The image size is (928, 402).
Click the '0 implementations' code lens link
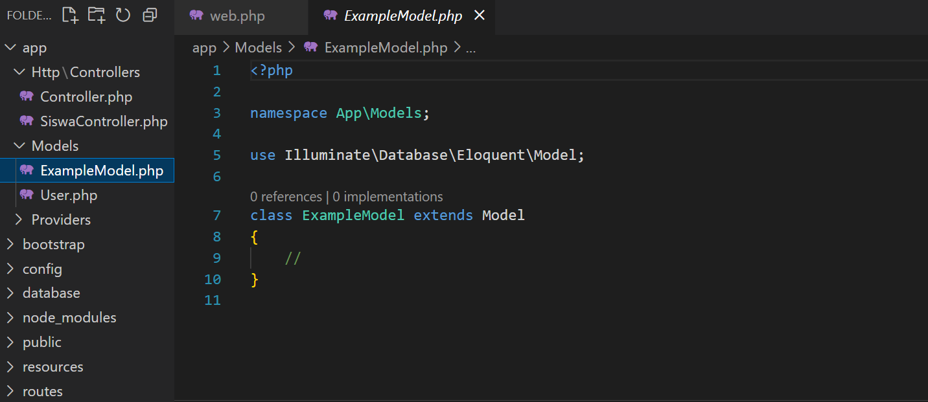pyautogui.click(x=388, y=197)
